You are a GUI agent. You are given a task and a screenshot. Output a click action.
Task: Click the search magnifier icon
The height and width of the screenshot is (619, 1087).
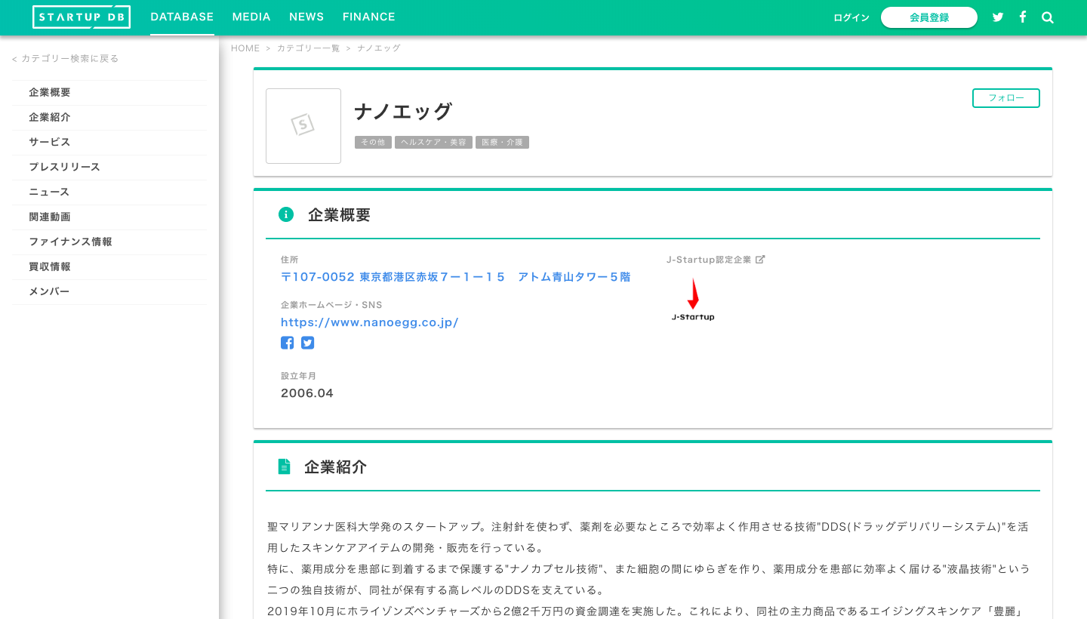coord(1048,17)
